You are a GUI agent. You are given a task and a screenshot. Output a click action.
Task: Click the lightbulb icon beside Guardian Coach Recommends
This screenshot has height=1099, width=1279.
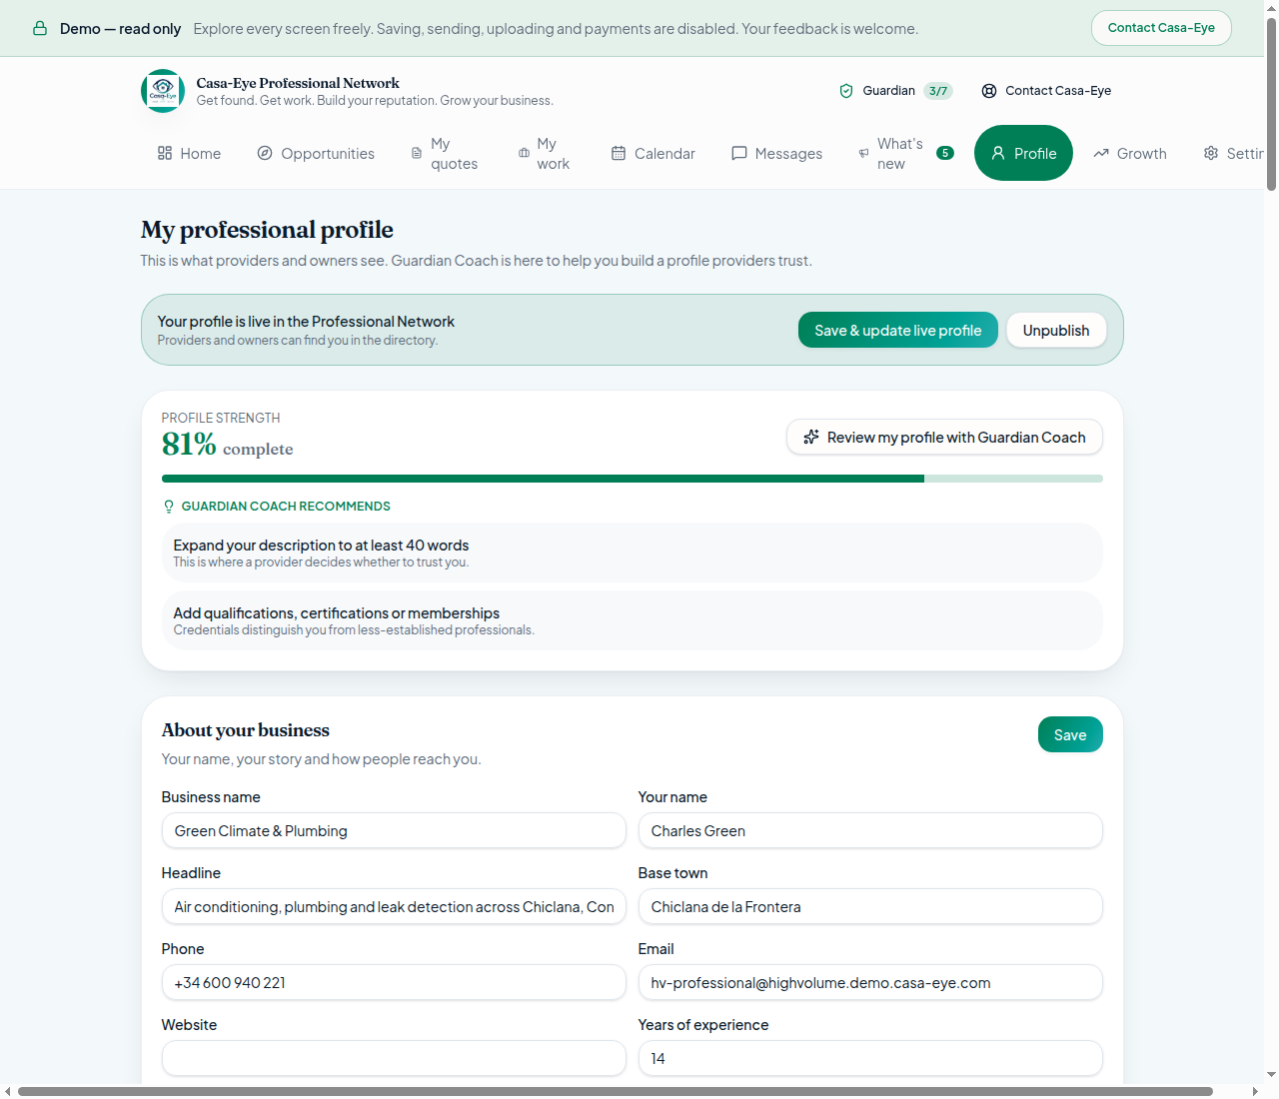pyautogui.click(x=169, y=507)
